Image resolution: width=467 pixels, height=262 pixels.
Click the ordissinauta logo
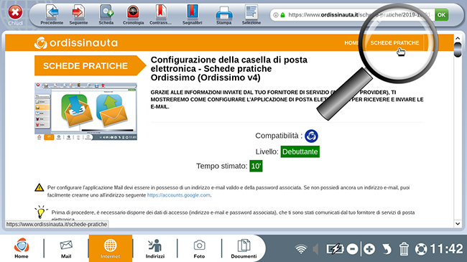pos(76,43)
